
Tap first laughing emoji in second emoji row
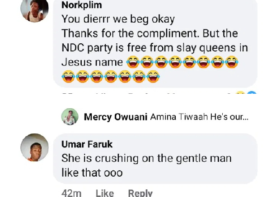pyautogui.click(x=69, y=76)
